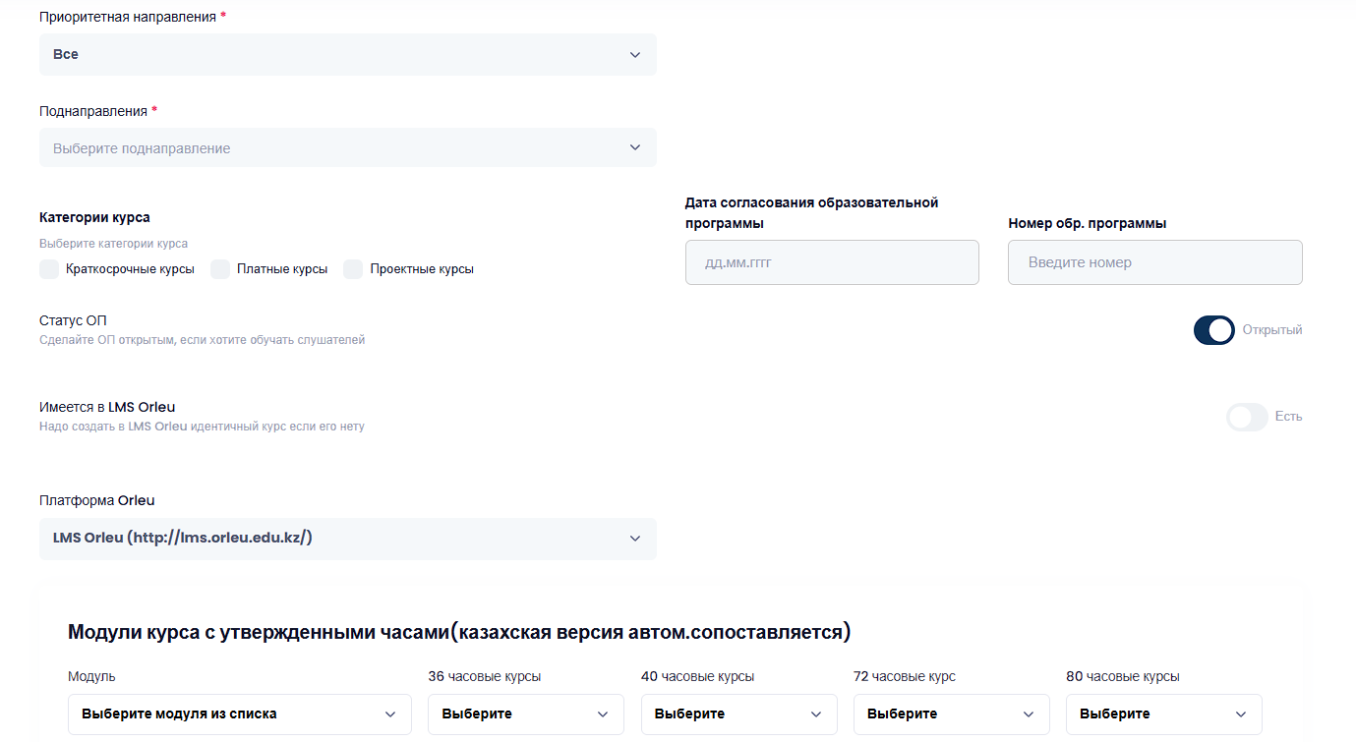This screenshot has width=1356, height=742.
Task: Click chevron arrow in LMS Orleu platform field
Action: click(635, 539)
